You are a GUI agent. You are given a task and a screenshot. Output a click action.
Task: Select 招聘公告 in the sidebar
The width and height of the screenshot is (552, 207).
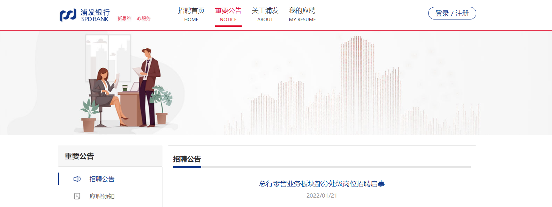click(102, 179)
